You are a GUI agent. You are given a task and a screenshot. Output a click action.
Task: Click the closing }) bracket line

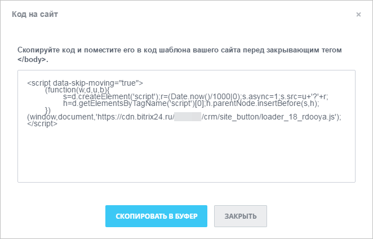[x=48, y=110]
